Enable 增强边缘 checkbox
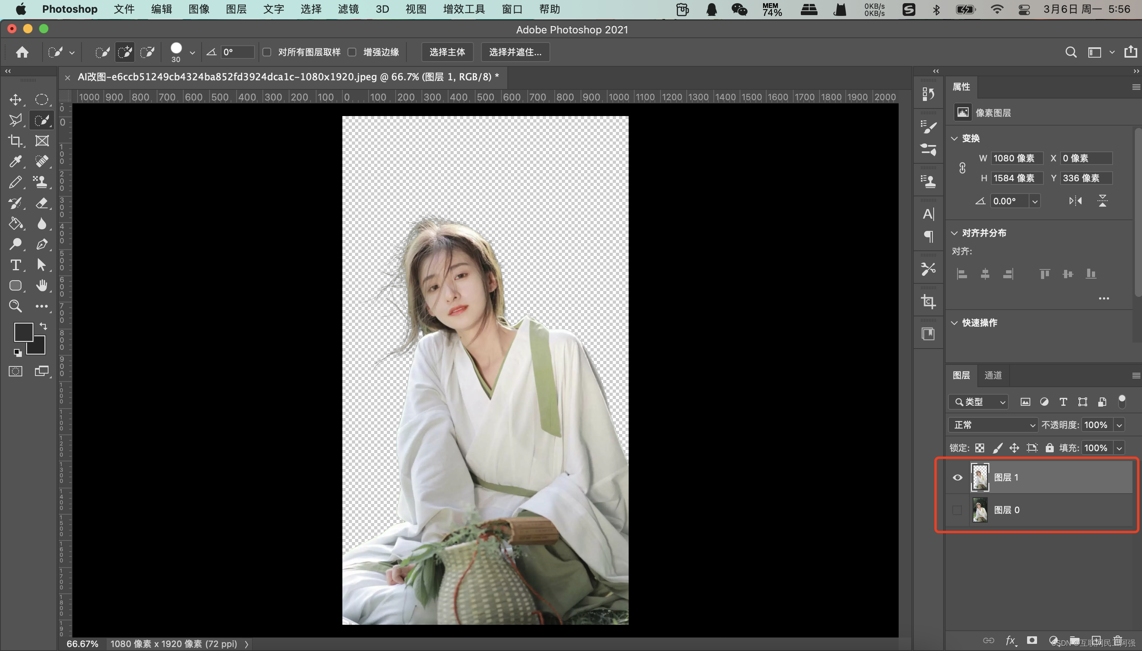This screenshot has height=651, width=1142. pyautogui.click(x=352, y=52)
